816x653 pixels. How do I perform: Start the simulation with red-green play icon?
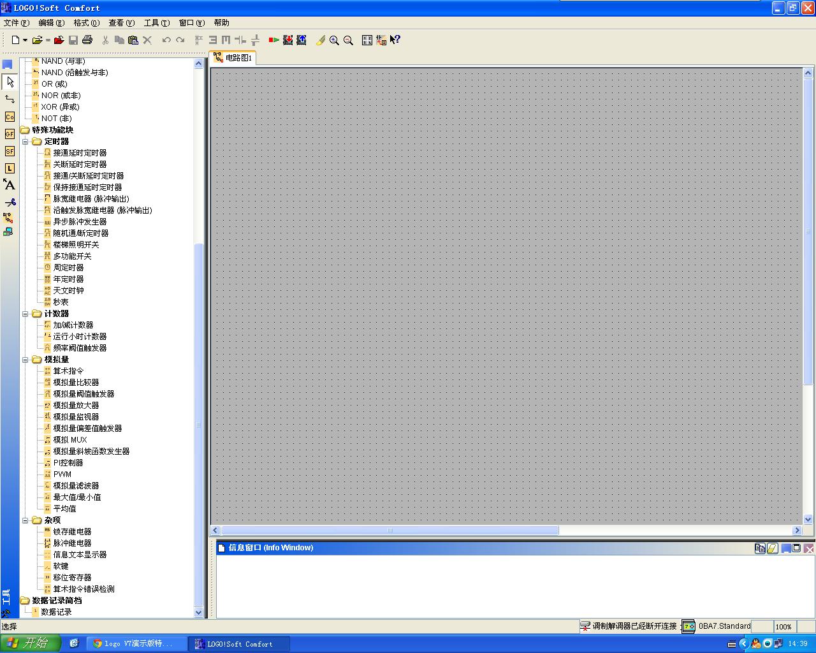[x=273, y=40]
